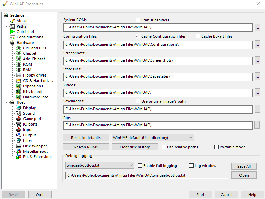Click the Screenshots path field
265x199 pixels.
[158, 61]
